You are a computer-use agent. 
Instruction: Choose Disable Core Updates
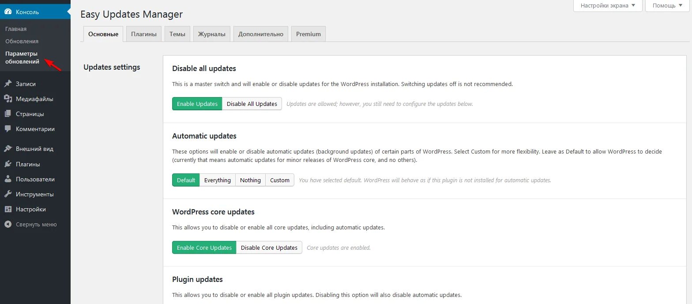pos(269,248)
